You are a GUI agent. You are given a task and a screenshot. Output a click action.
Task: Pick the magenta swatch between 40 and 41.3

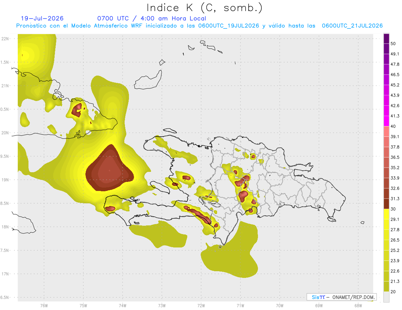pos(386,121)
